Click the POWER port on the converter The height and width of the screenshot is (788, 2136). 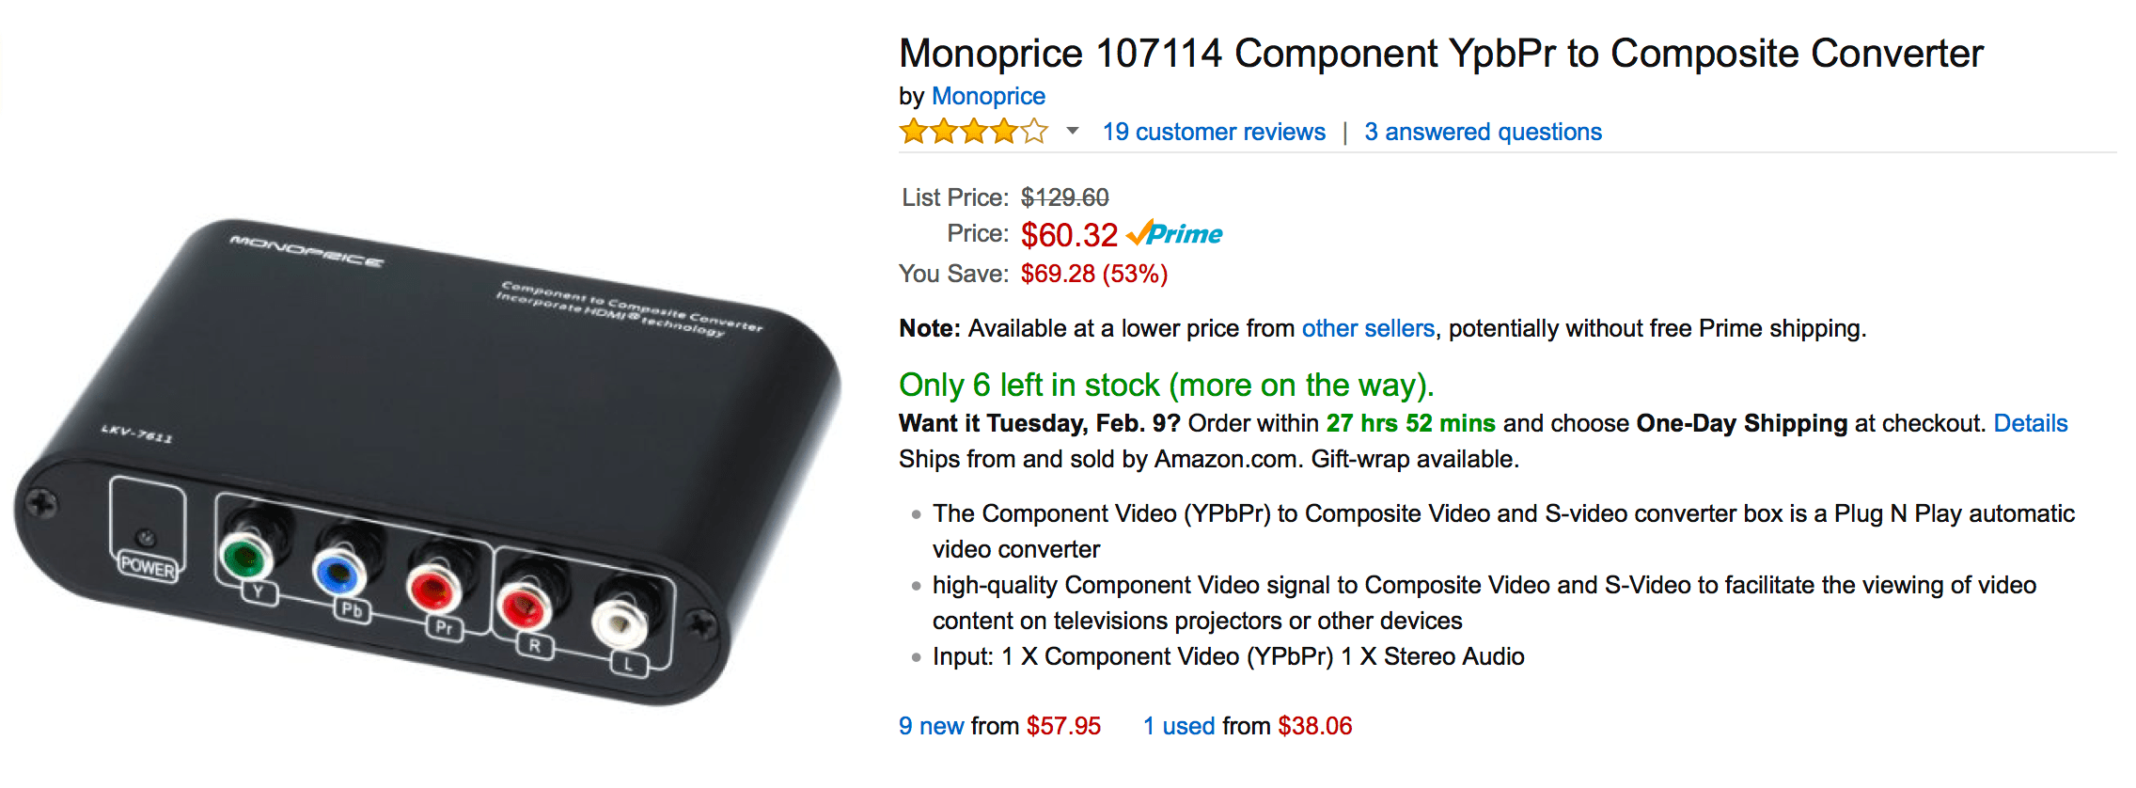(147, 539)
